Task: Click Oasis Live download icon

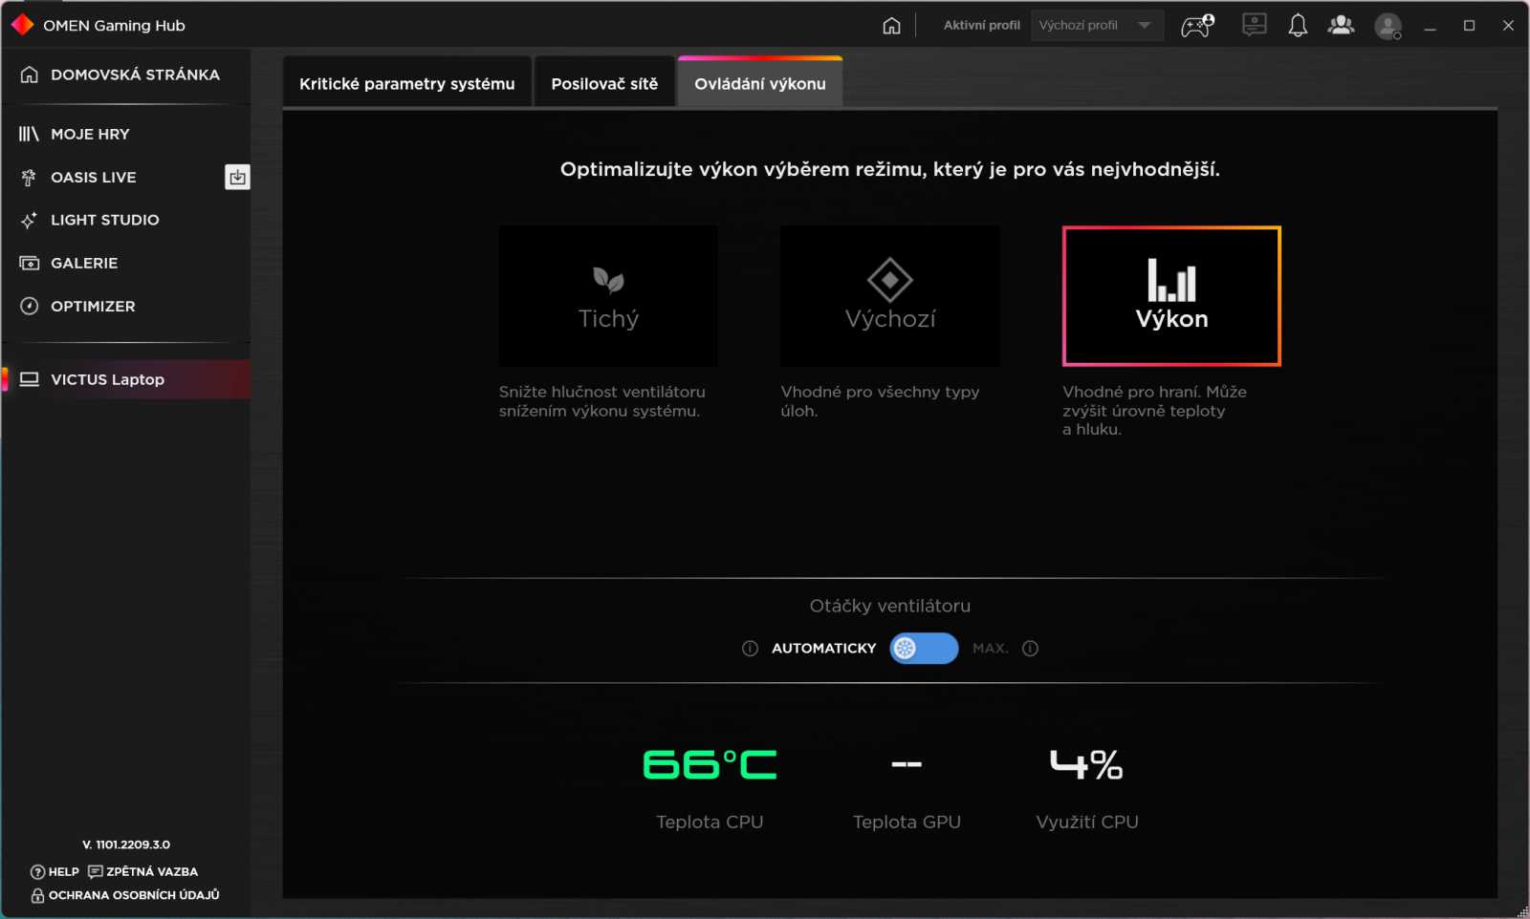Action: (237, 177)
